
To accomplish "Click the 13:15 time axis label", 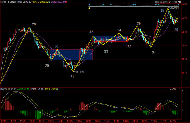I will (117, 121).
